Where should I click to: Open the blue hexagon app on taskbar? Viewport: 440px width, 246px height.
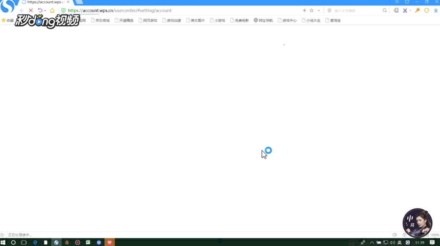pyautogui.click(x=99, y=242)
